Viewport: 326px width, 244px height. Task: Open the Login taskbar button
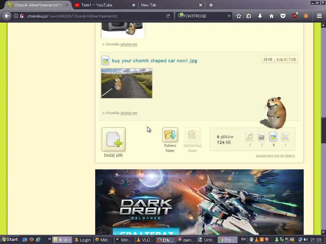pyautogui.click(x=82, y=240)
